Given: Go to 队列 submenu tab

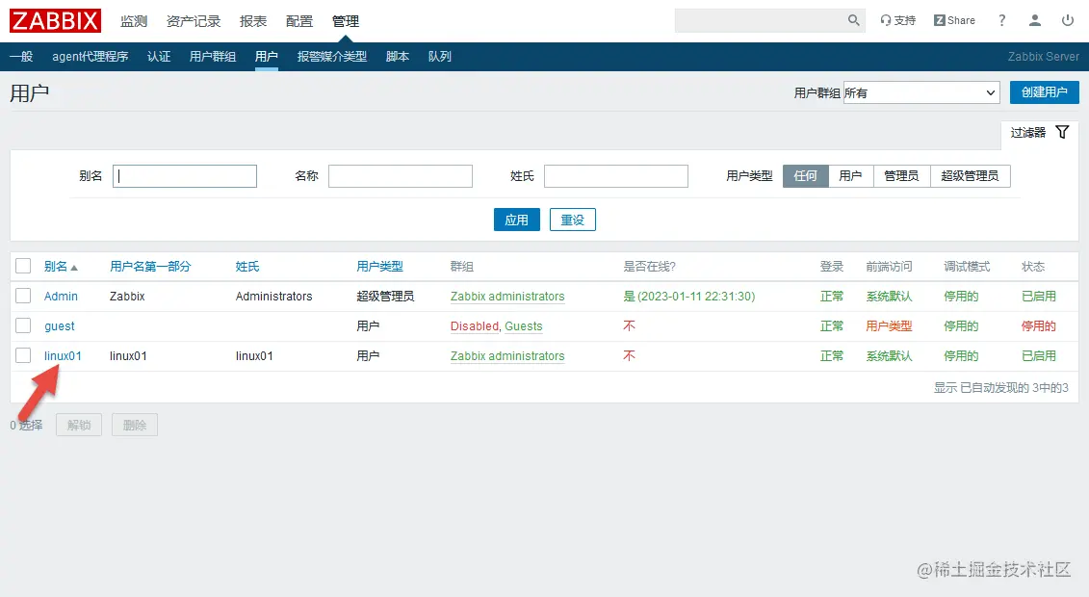Looking at the screenshot, I should click(x=440, y=56).
